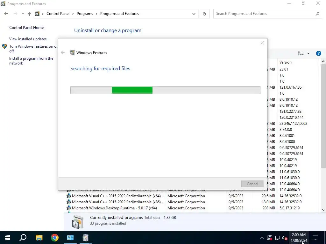Switch to the Windows Features taskbar icon

[86, 238]
